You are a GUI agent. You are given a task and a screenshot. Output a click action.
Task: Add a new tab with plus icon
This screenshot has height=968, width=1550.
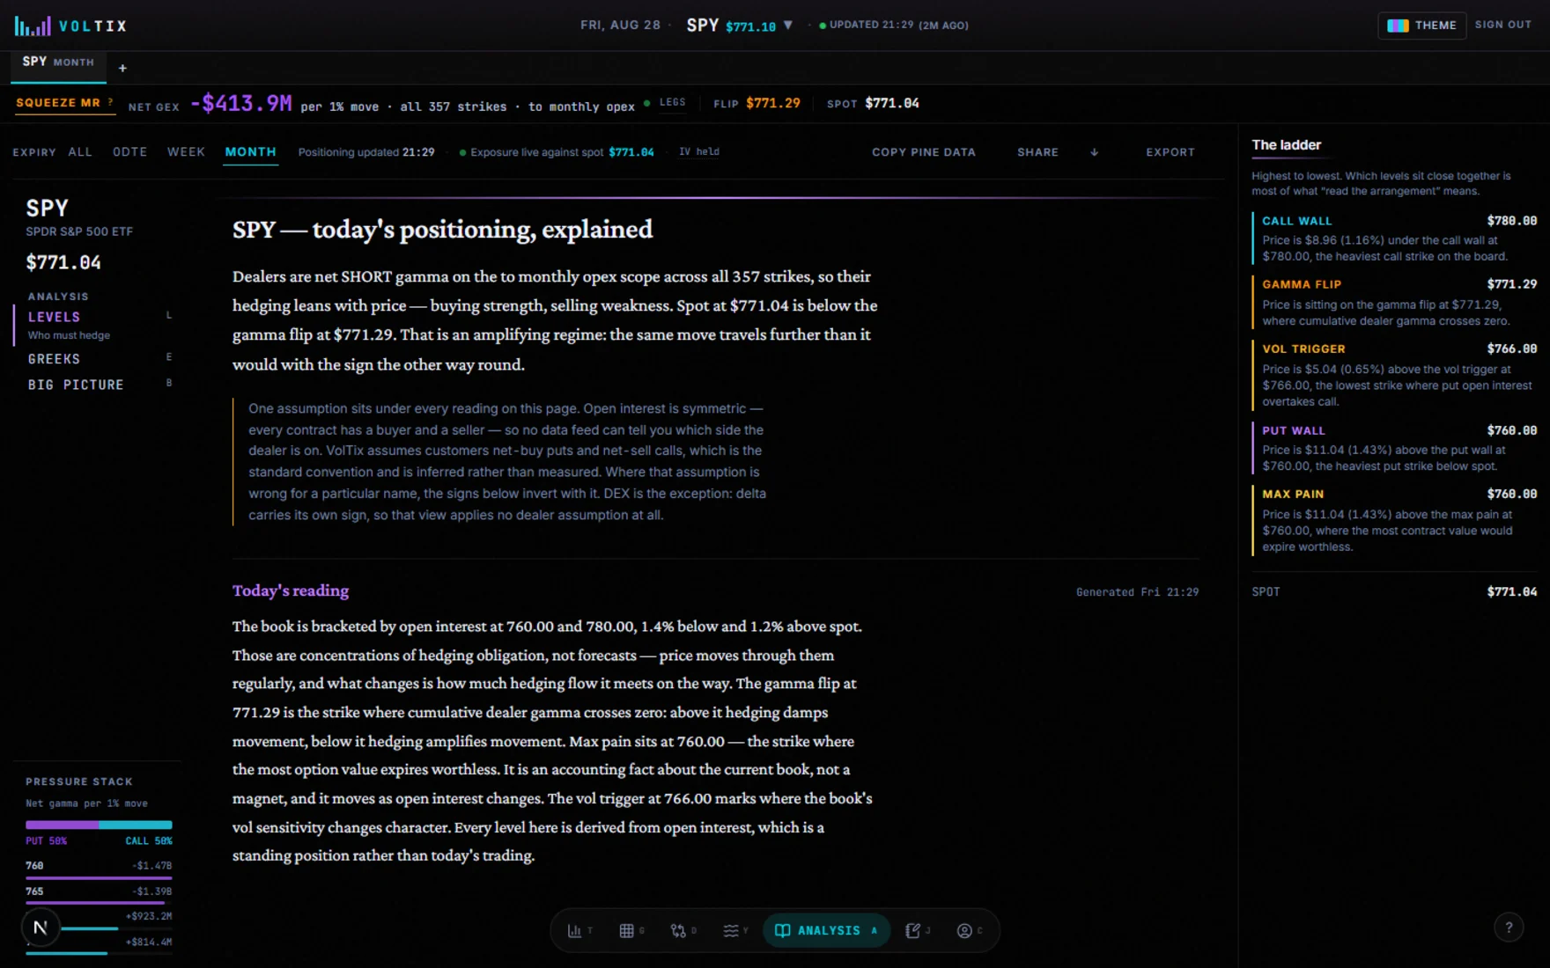coord(122,68)
